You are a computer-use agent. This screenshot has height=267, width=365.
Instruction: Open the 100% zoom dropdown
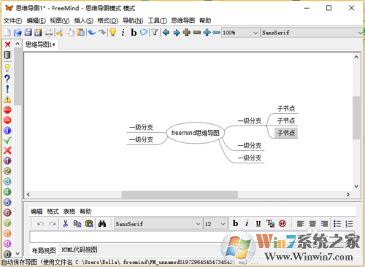[240, 33]
